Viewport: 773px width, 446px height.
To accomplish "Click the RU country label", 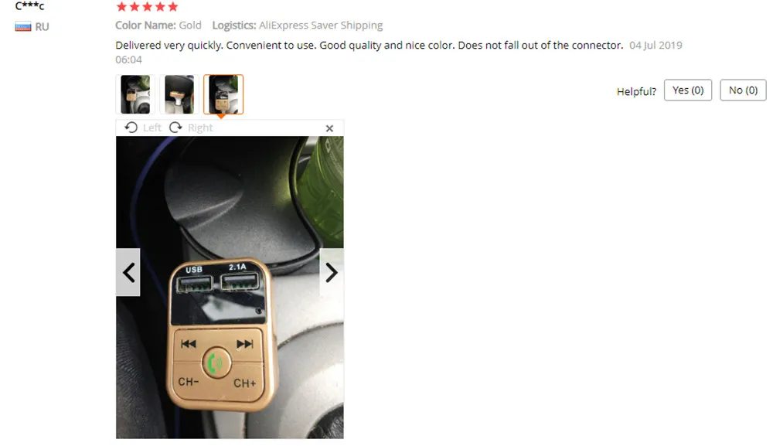I will tap(42, 26).
